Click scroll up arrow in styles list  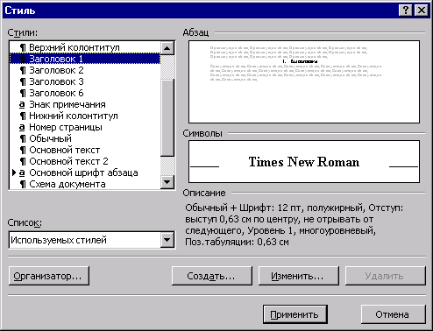(x=167, y=48)
